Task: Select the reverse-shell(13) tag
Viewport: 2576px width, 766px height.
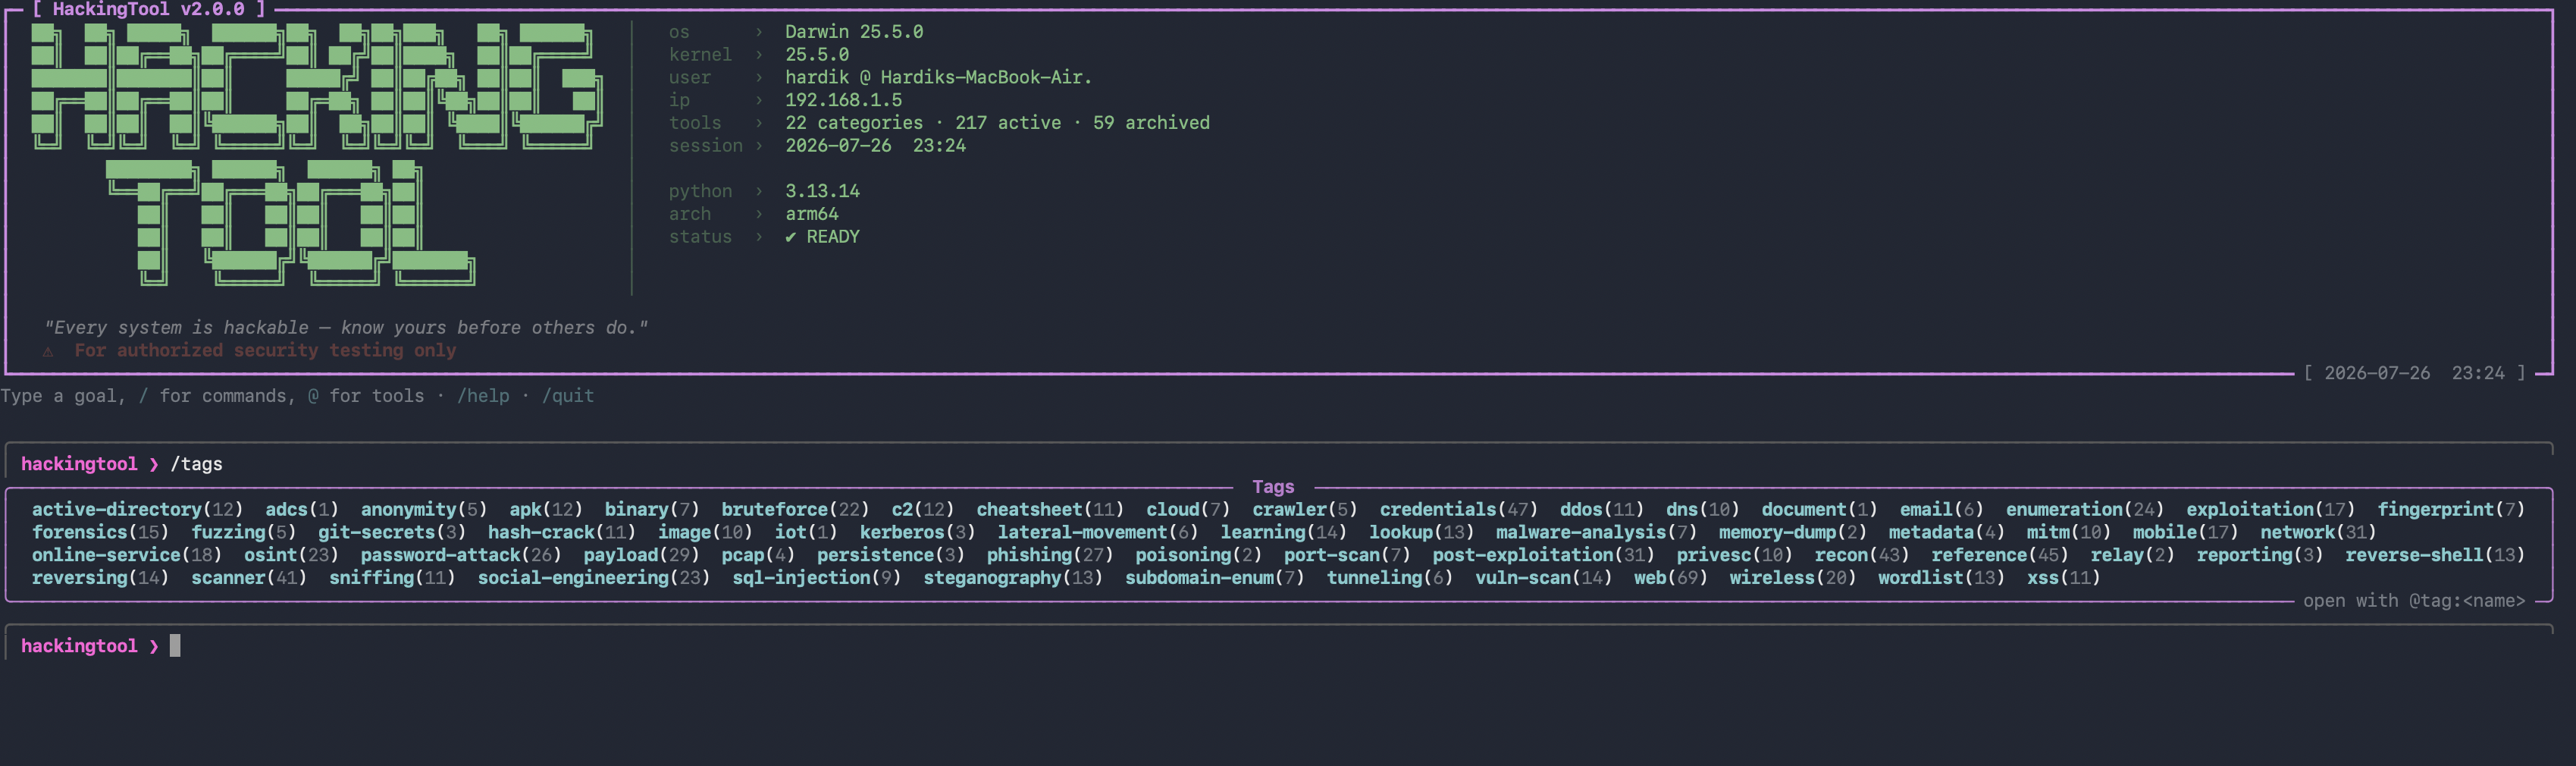Action: 2435,555
